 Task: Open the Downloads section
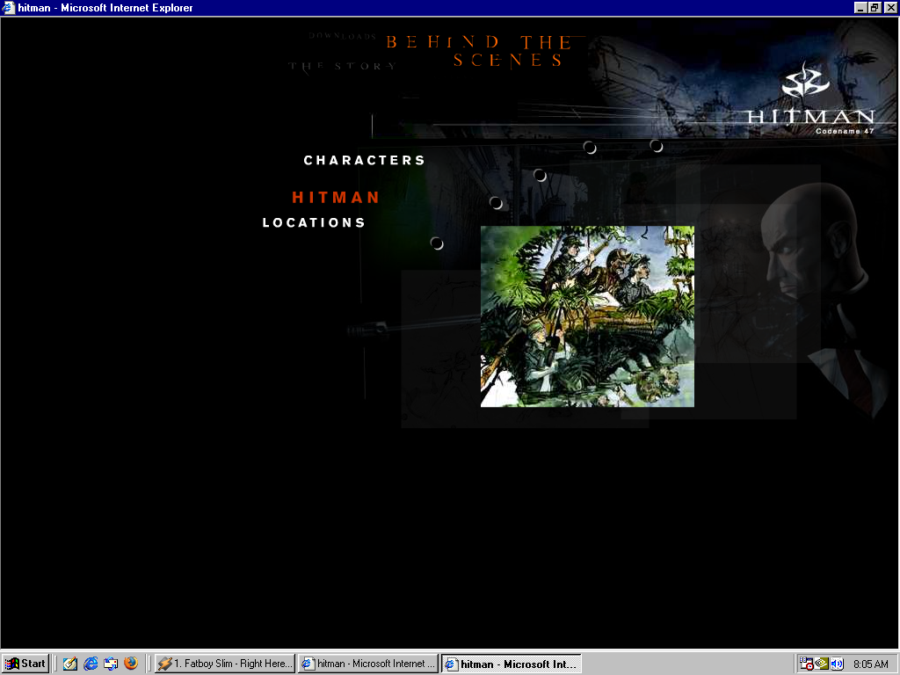click(x=342, y=37)
